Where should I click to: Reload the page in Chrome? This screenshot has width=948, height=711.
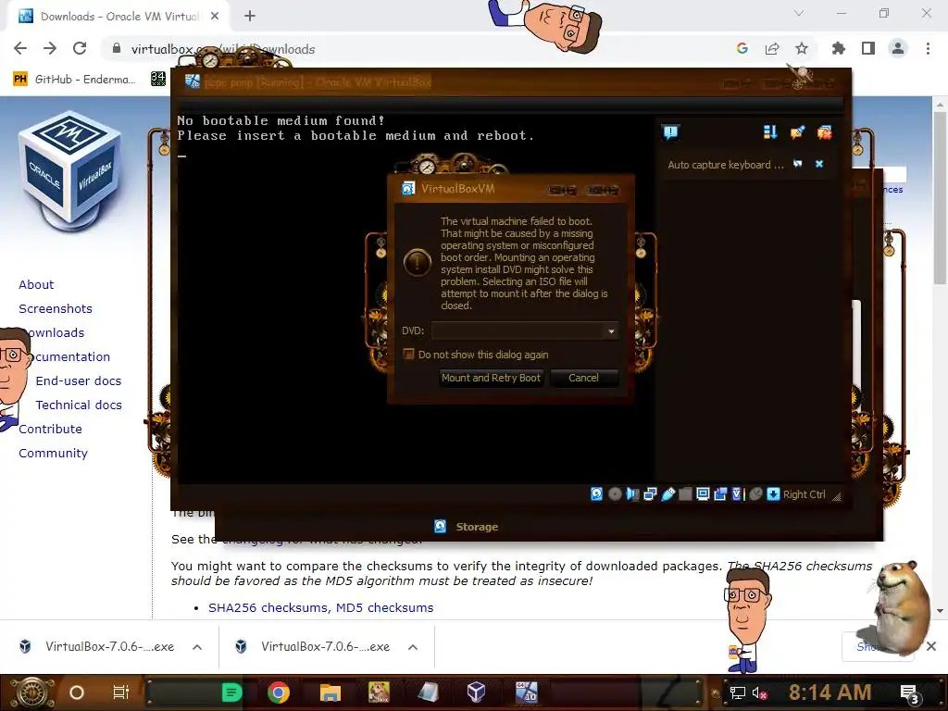(80, 48)
